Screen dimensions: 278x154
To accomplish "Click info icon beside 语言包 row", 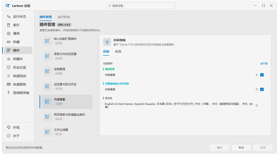I will click(x=257, y=106).
